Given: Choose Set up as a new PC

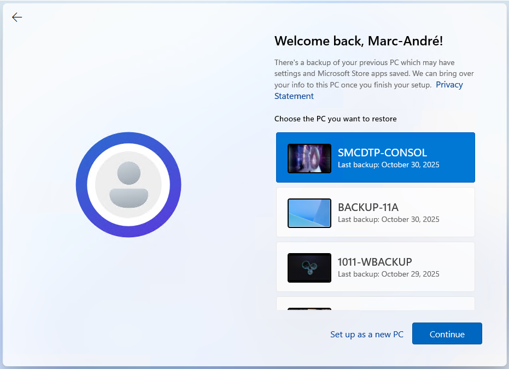Looking at the screenshot, I should click(367, 334).
